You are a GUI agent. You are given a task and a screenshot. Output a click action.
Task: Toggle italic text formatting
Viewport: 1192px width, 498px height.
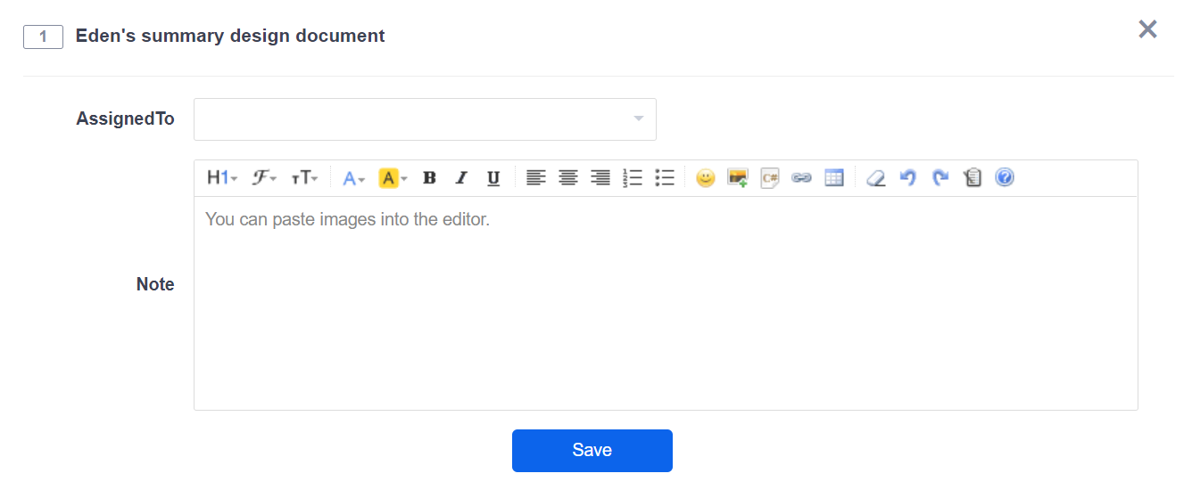(x=461, y=178)
